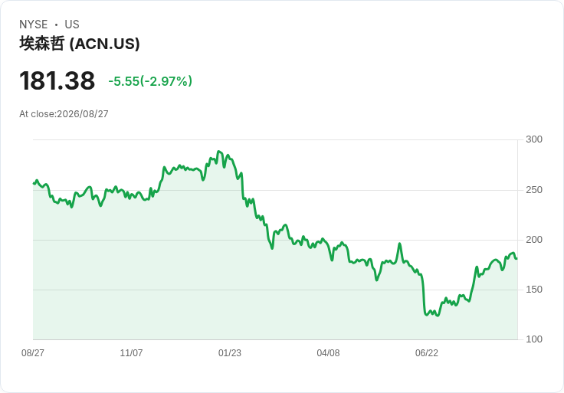Viewport: 564px width, 393px height.
Task: Click the 01/23 x-axis date label
Action: click(229, 352)
